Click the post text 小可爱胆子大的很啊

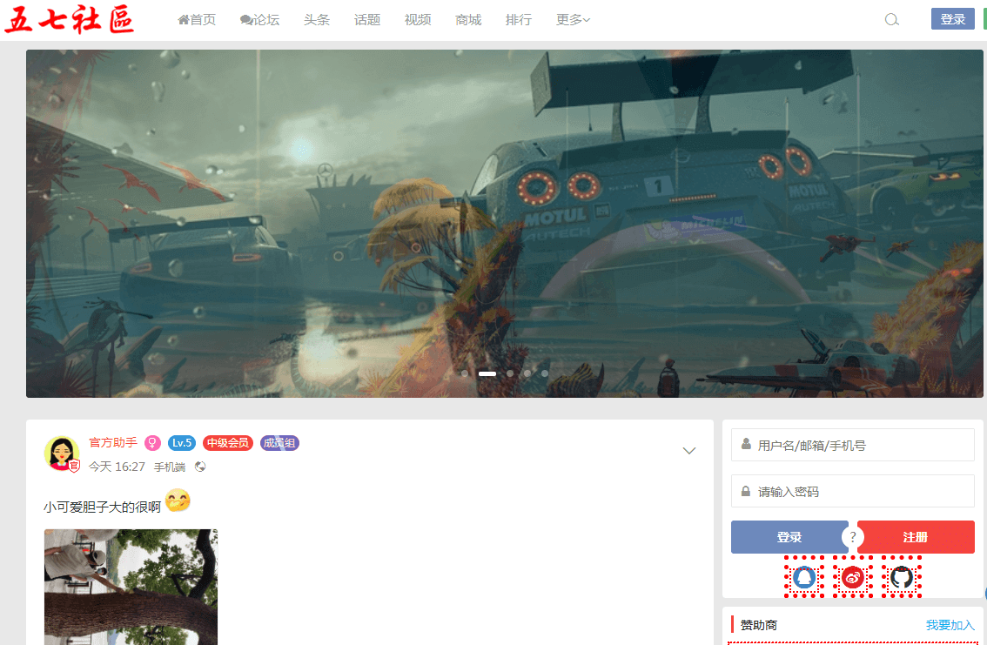[102, 507]
